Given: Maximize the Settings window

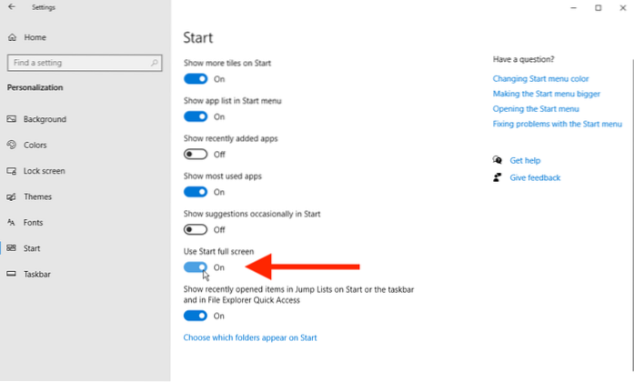Looking at the screenshot, I should [x=598, y=7].
